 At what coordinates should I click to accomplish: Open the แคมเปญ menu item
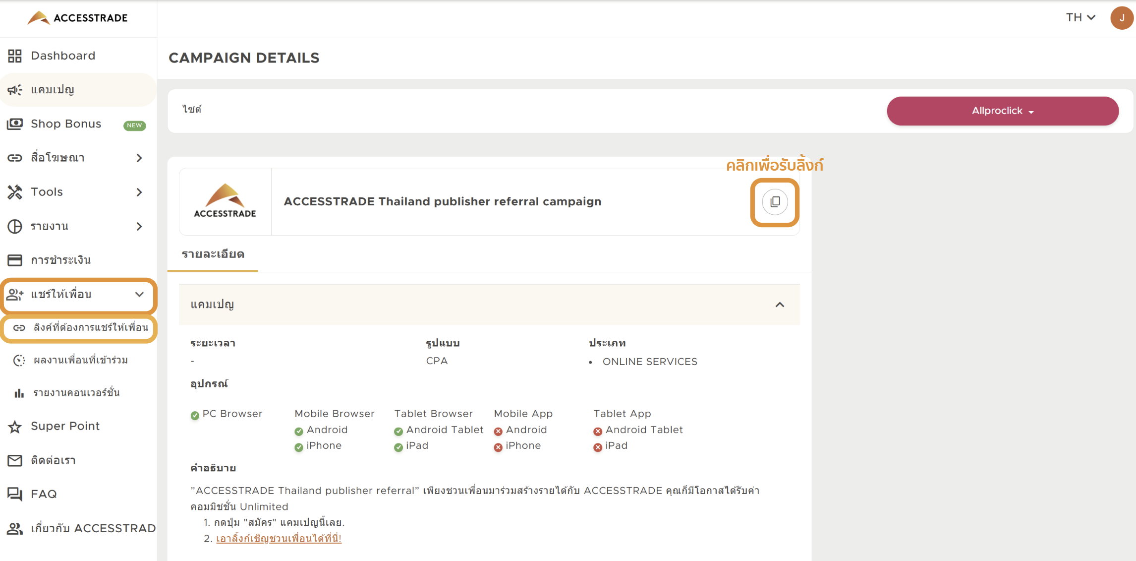click(x=78, y=90)
